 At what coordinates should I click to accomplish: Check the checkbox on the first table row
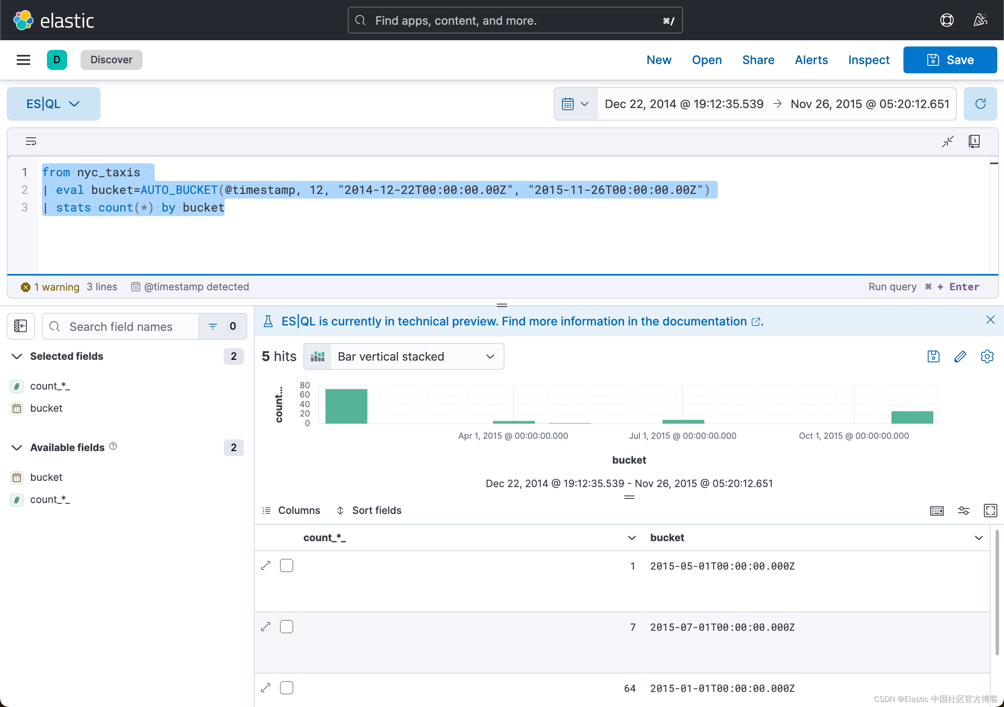287,565
